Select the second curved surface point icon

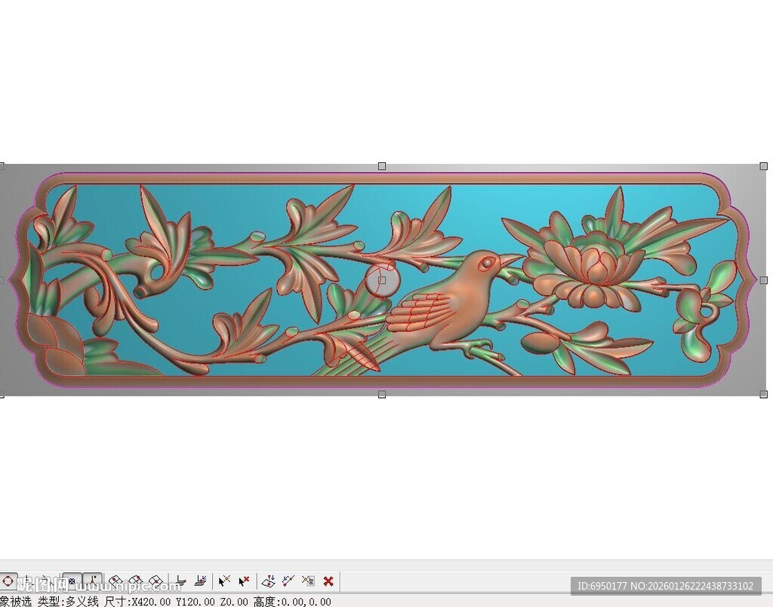pos(136,581)
